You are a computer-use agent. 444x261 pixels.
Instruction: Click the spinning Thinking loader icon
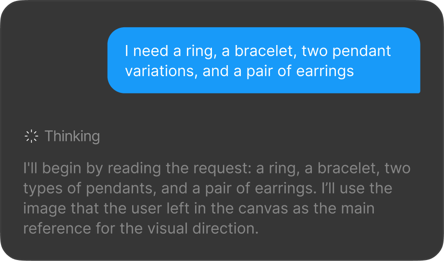click(x=31, y=136)
